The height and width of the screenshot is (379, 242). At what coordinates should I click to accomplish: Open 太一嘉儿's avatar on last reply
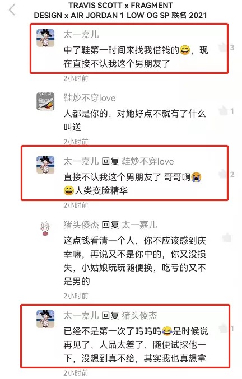pyautogui.click(x=45, y=319)
